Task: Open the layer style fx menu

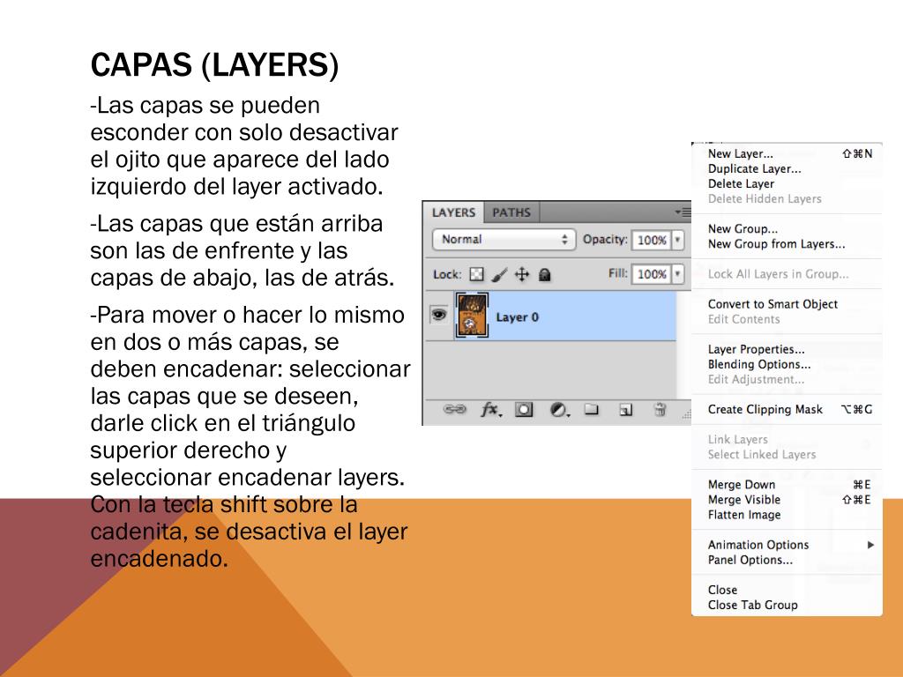Action: point(491,409)
